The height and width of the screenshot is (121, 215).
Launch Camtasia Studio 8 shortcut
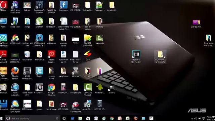pyautogui.click(x=88, y=90)
